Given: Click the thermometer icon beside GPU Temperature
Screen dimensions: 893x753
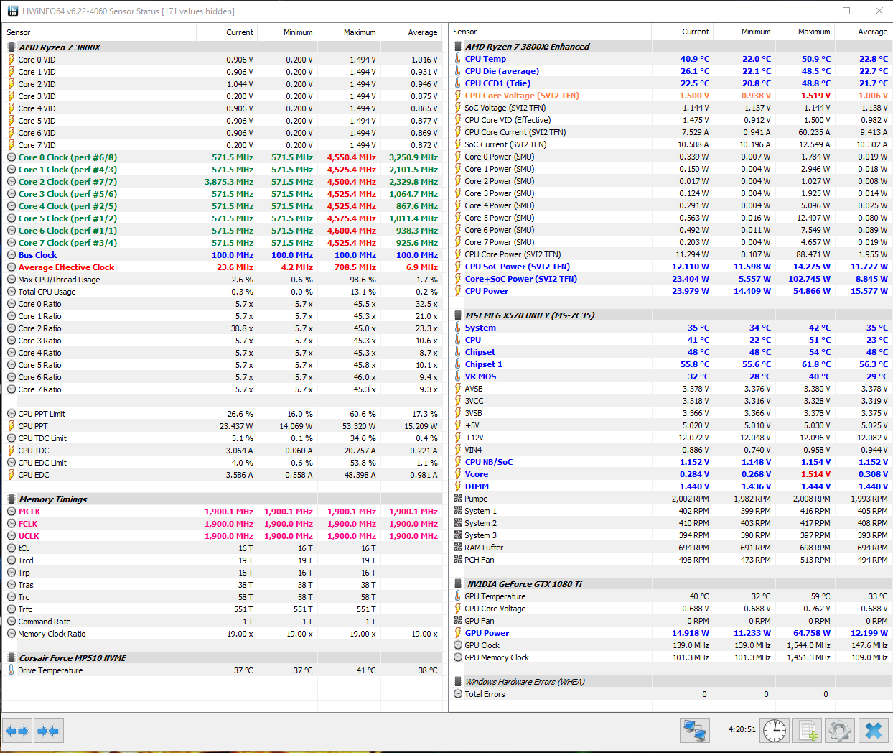Looking at the screenshot, I should tap(458, 596).
